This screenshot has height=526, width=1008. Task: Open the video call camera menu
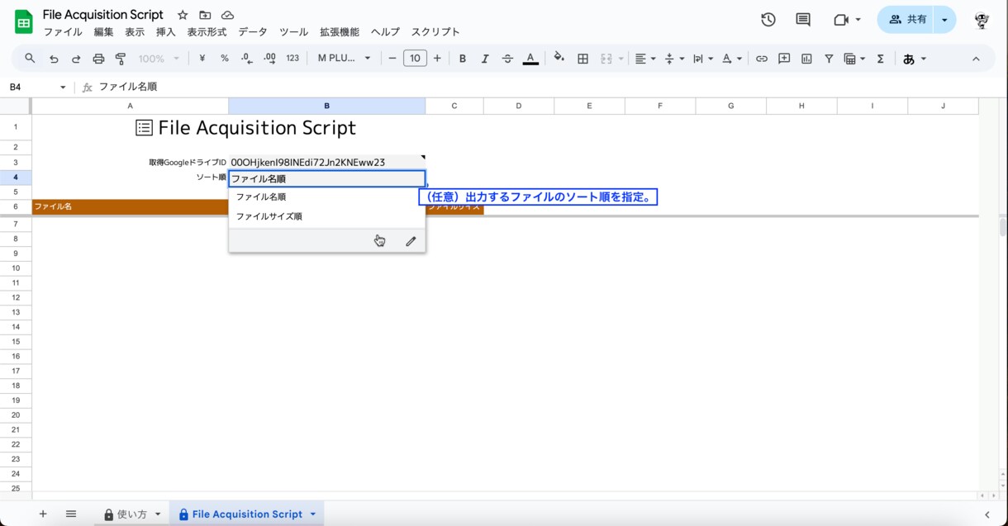click(x=848, y=20)
